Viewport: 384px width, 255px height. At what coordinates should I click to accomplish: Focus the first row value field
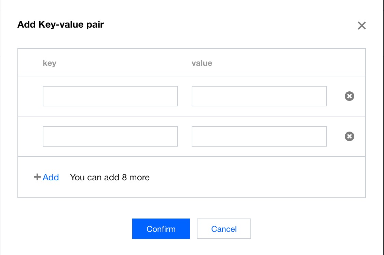259,96
